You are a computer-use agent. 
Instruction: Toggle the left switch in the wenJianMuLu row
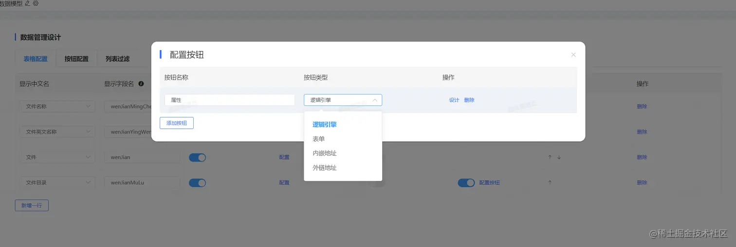(x=198, y=182)
